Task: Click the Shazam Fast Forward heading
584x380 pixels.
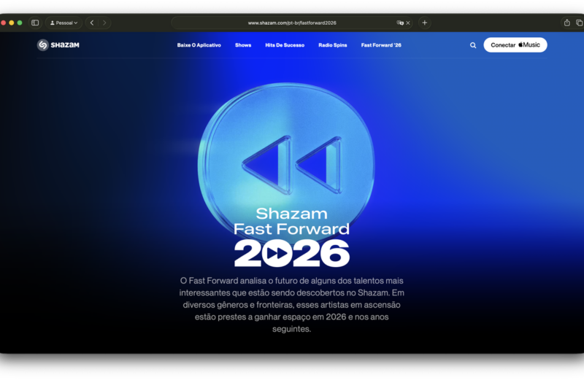Action: pos(291,221)
